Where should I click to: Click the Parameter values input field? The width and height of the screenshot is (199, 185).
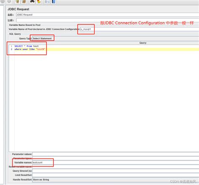click(x=115, y=154)
